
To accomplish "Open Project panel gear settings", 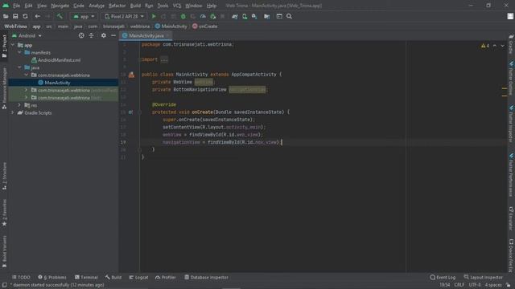I will [104, 35].
